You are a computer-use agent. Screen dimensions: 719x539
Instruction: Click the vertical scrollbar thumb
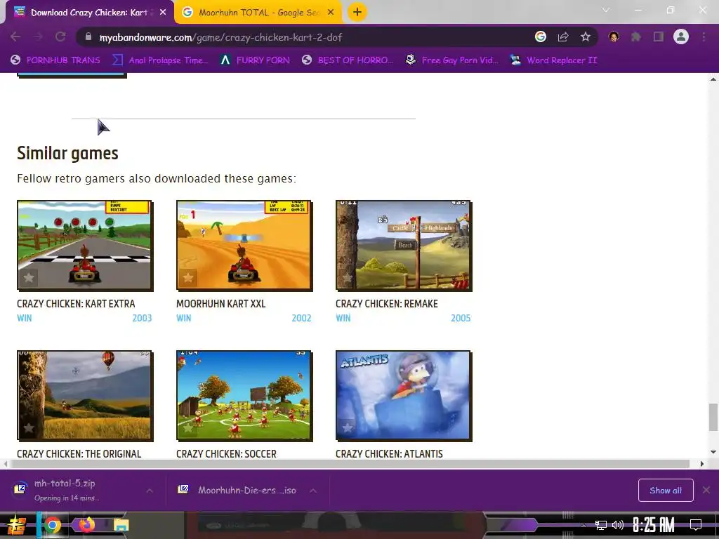coord(713,417)
